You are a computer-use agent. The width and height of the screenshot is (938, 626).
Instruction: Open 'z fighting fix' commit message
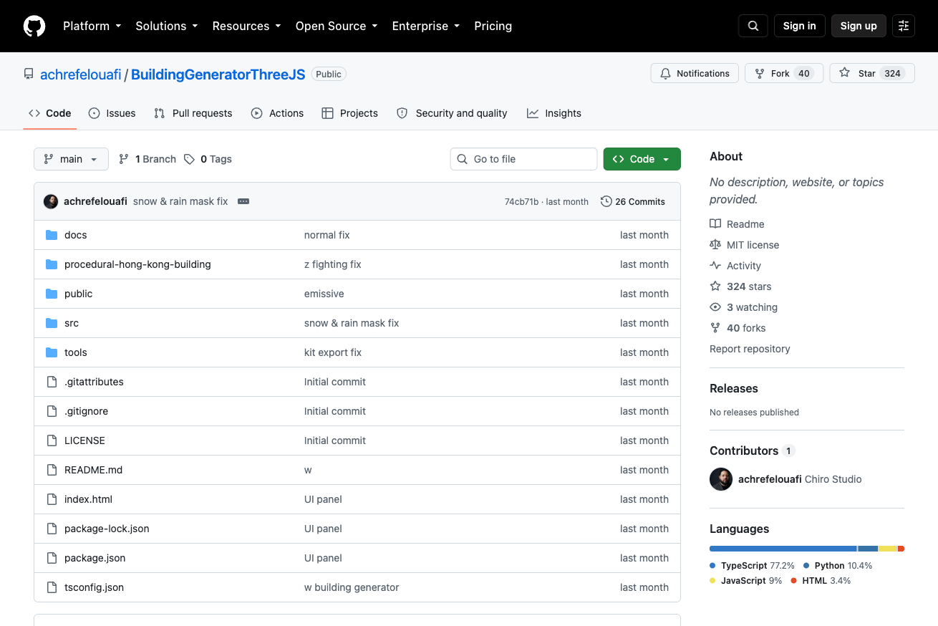[x=332, y=264]
